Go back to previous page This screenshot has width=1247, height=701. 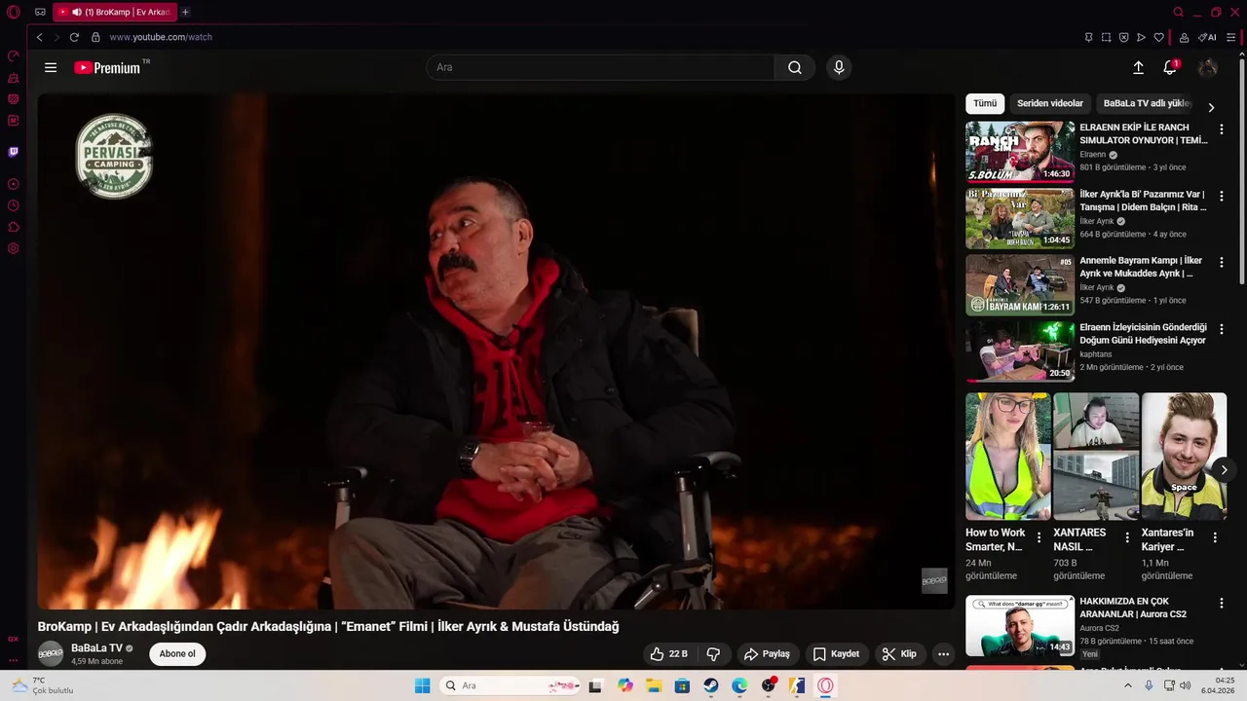[x=39, y=37]
